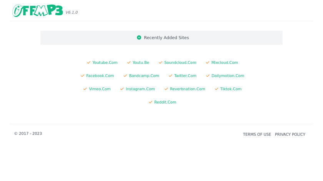The image size is (323, 181).
Task: Open the Dailymotion.Com link
Action: [x=228, y=76]
